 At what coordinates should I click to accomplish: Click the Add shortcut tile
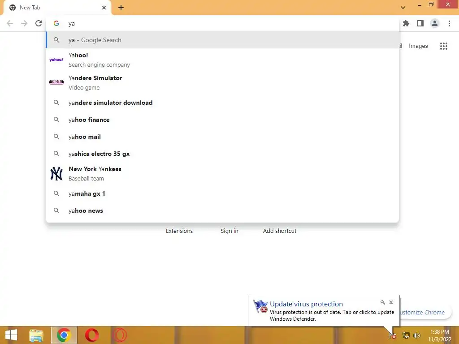pos(280,231)
